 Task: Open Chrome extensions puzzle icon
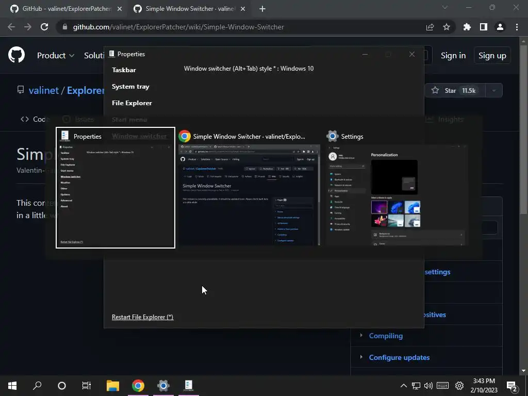467,27
